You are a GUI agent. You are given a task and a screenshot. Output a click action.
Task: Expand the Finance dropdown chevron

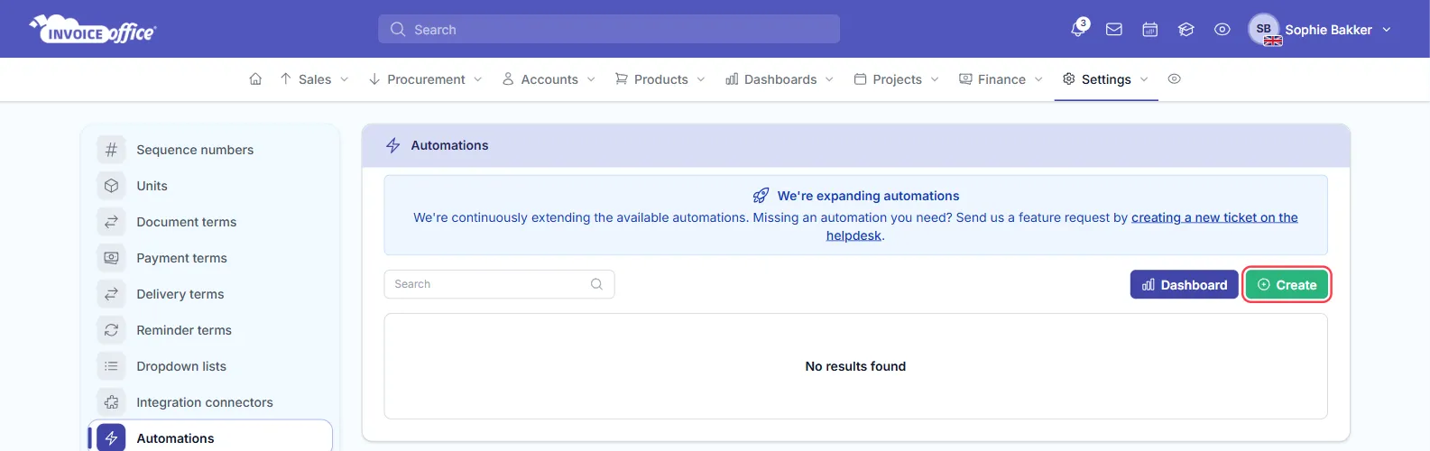(x=1039, y=79)
